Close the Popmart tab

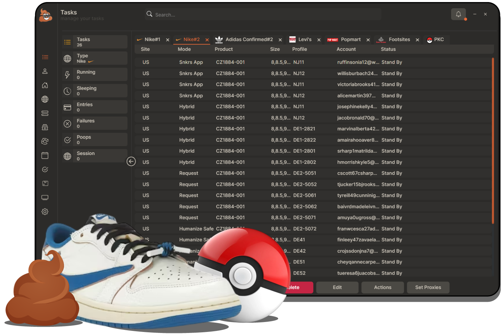pyautogui.click(x=368, y=40)
